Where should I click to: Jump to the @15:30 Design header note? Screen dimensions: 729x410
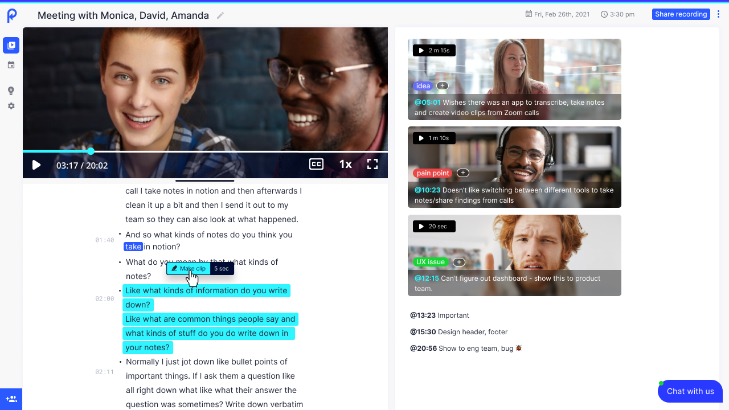point(458,332)
